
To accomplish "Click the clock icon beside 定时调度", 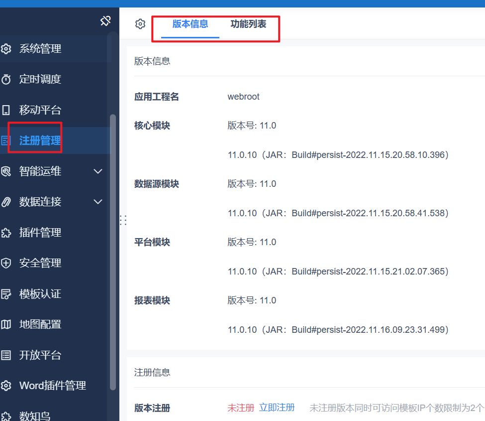I will coord(6,79).
